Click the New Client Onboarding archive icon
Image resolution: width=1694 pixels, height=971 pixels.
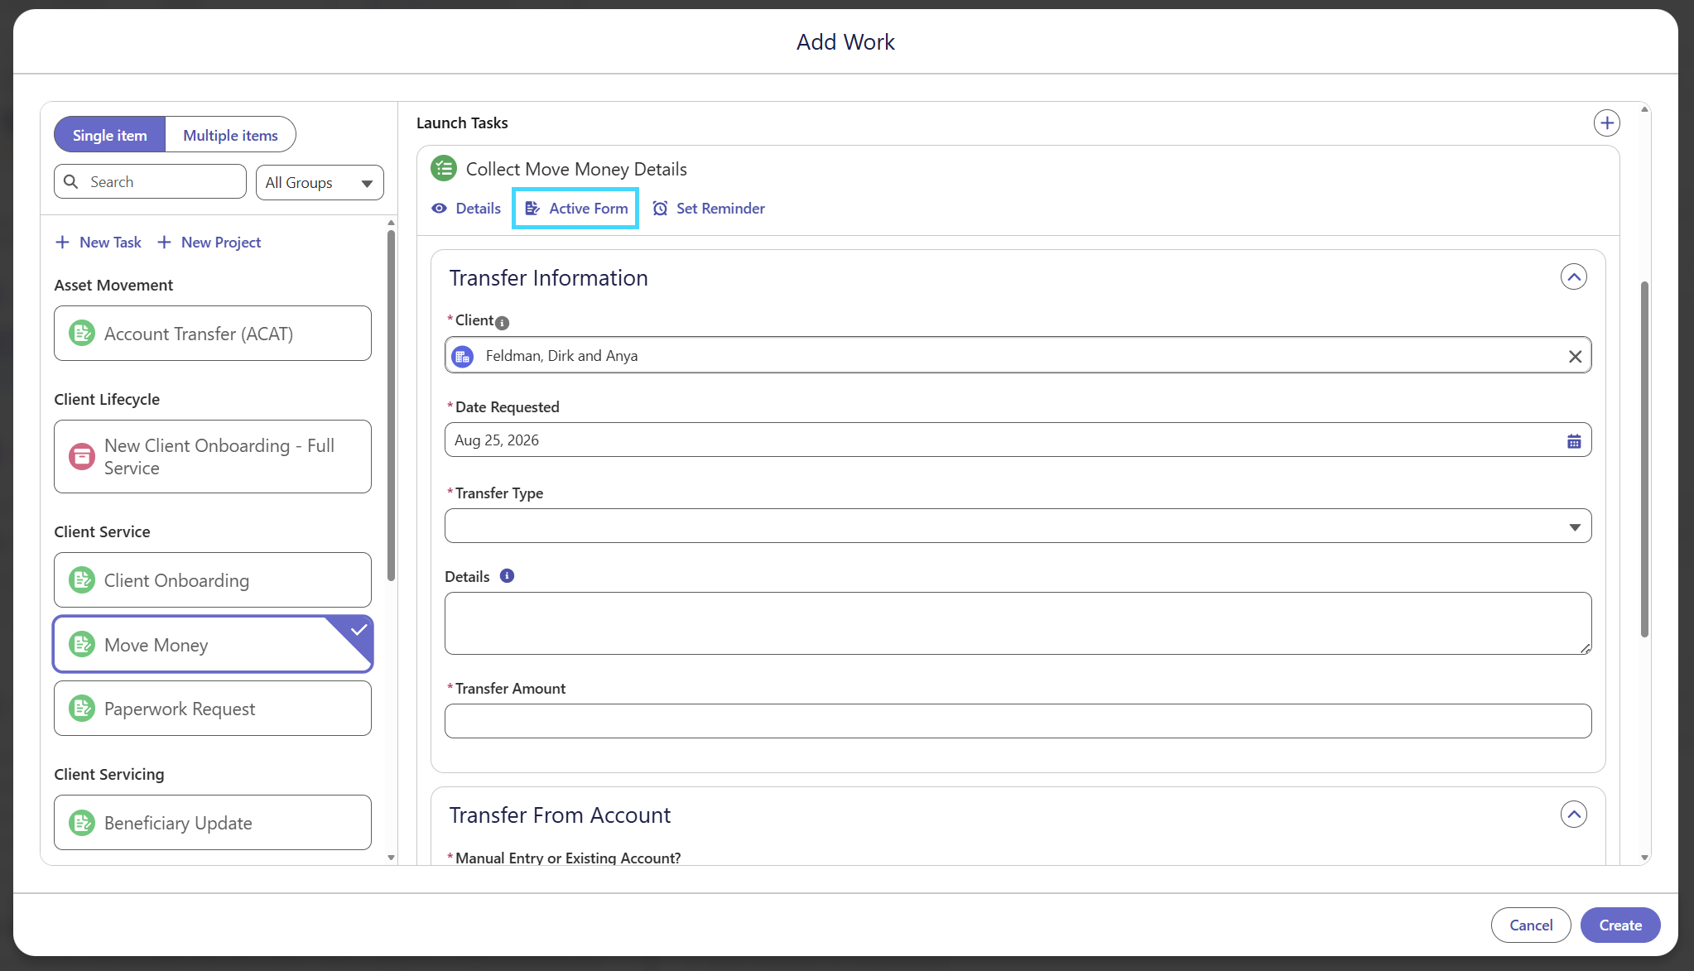[x=81, y=456]
